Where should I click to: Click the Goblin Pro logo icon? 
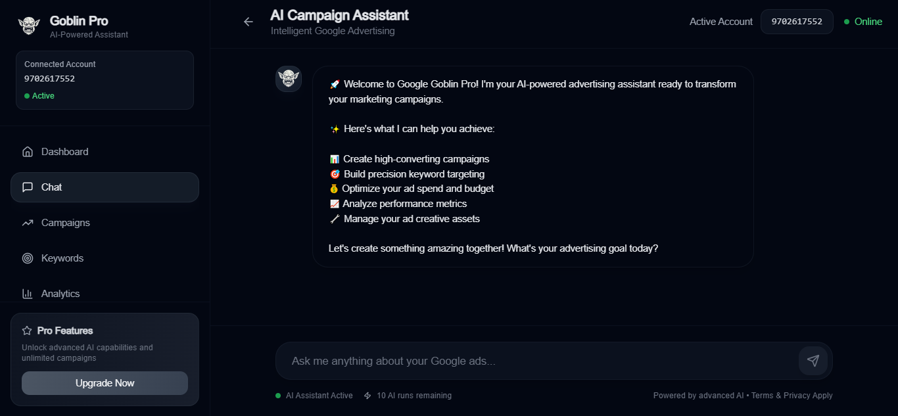click(29, 26)
